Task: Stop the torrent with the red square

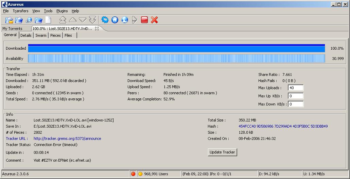Action: click(x=144, y=20)
